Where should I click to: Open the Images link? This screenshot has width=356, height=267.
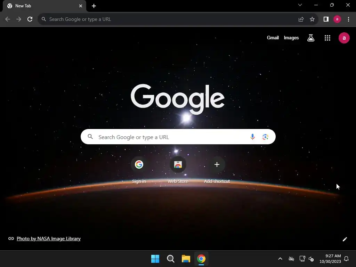coord(291,38)
